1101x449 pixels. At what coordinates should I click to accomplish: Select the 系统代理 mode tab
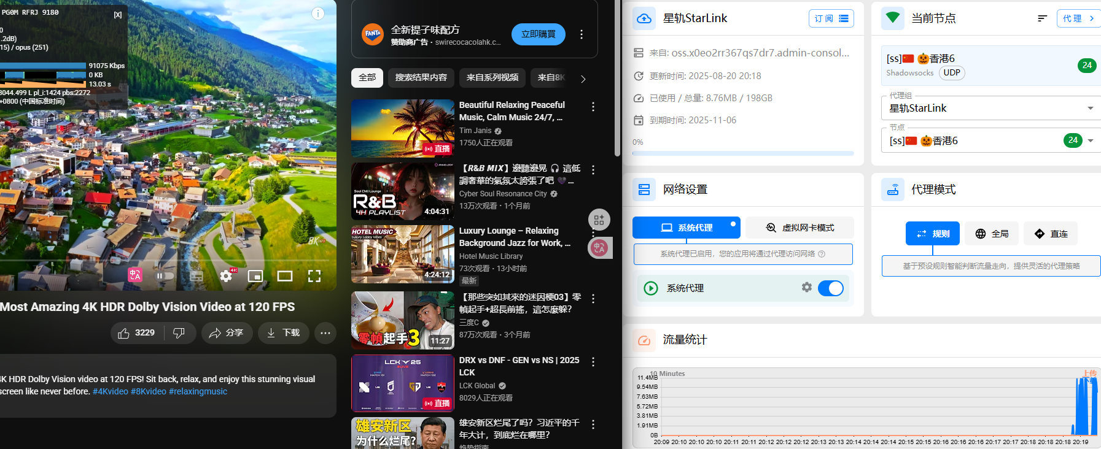(x=687, y=228)
